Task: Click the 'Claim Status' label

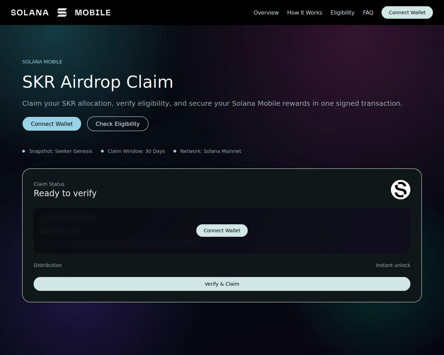Action: tap(49, 184)
